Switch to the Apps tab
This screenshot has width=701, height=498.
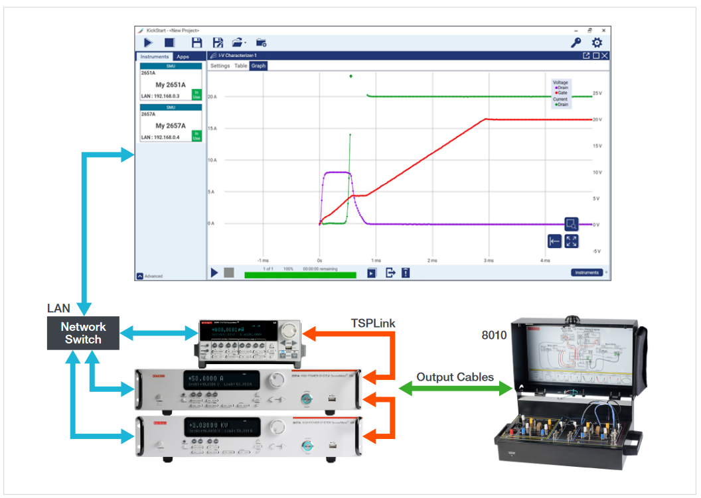pos(183,57)
